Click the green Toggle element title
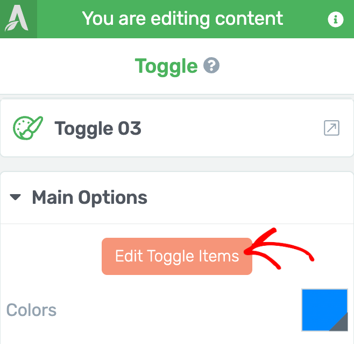Screen dimensions: 354x344 (166, 66)
